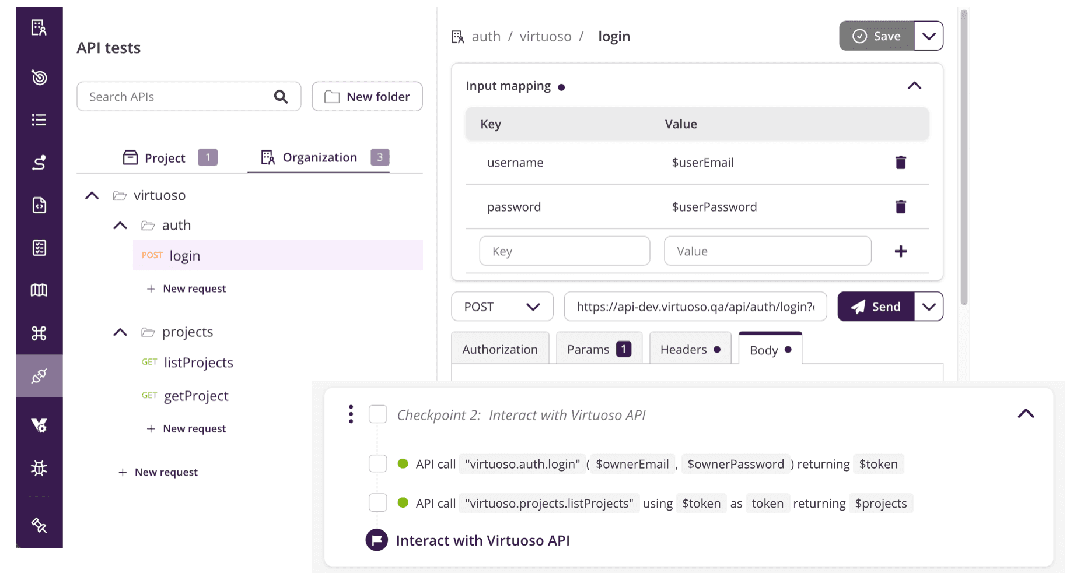This screenshot has width=1084, height=584.
Task: Collapse the Input mapping section
Action: coord(914,86)
